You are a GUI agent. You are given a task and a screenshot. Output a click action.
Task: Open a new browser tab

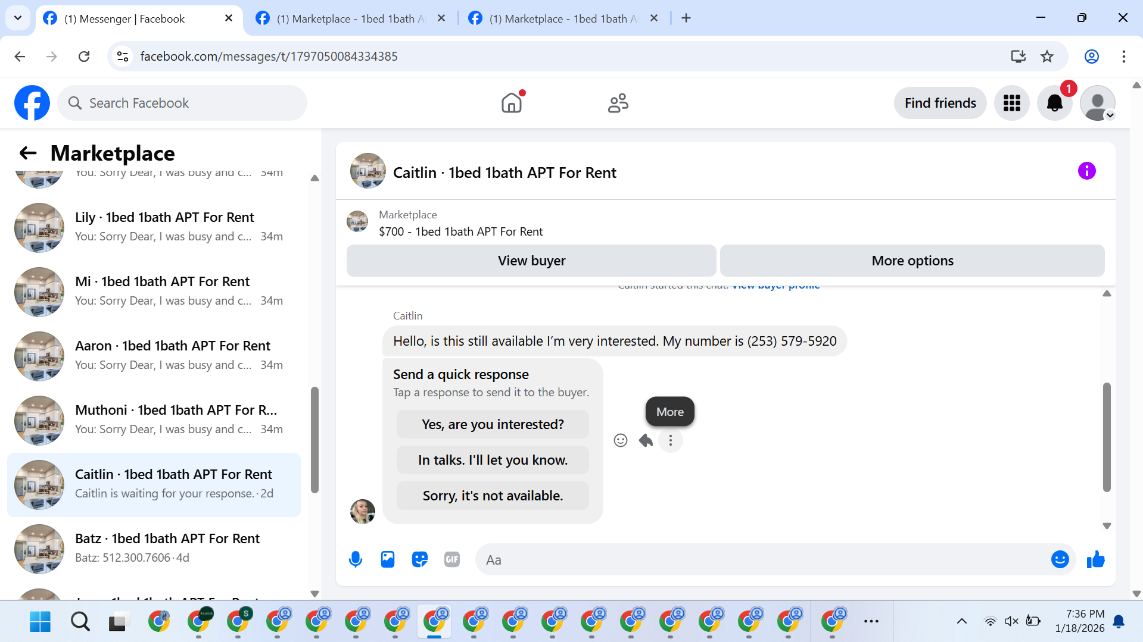click(686, 18)
